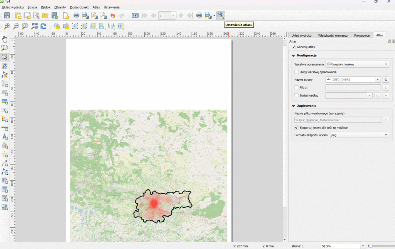The image size is (395, 249).
Task: Open the Widok menu
Action: pos(46,7)
